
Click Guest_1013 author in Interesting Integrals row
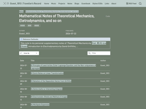coord(105,89)
